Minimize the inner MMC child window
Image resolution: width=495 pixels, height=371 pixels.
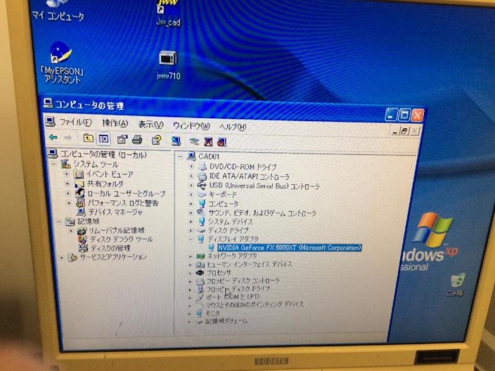tap(395, 130)
